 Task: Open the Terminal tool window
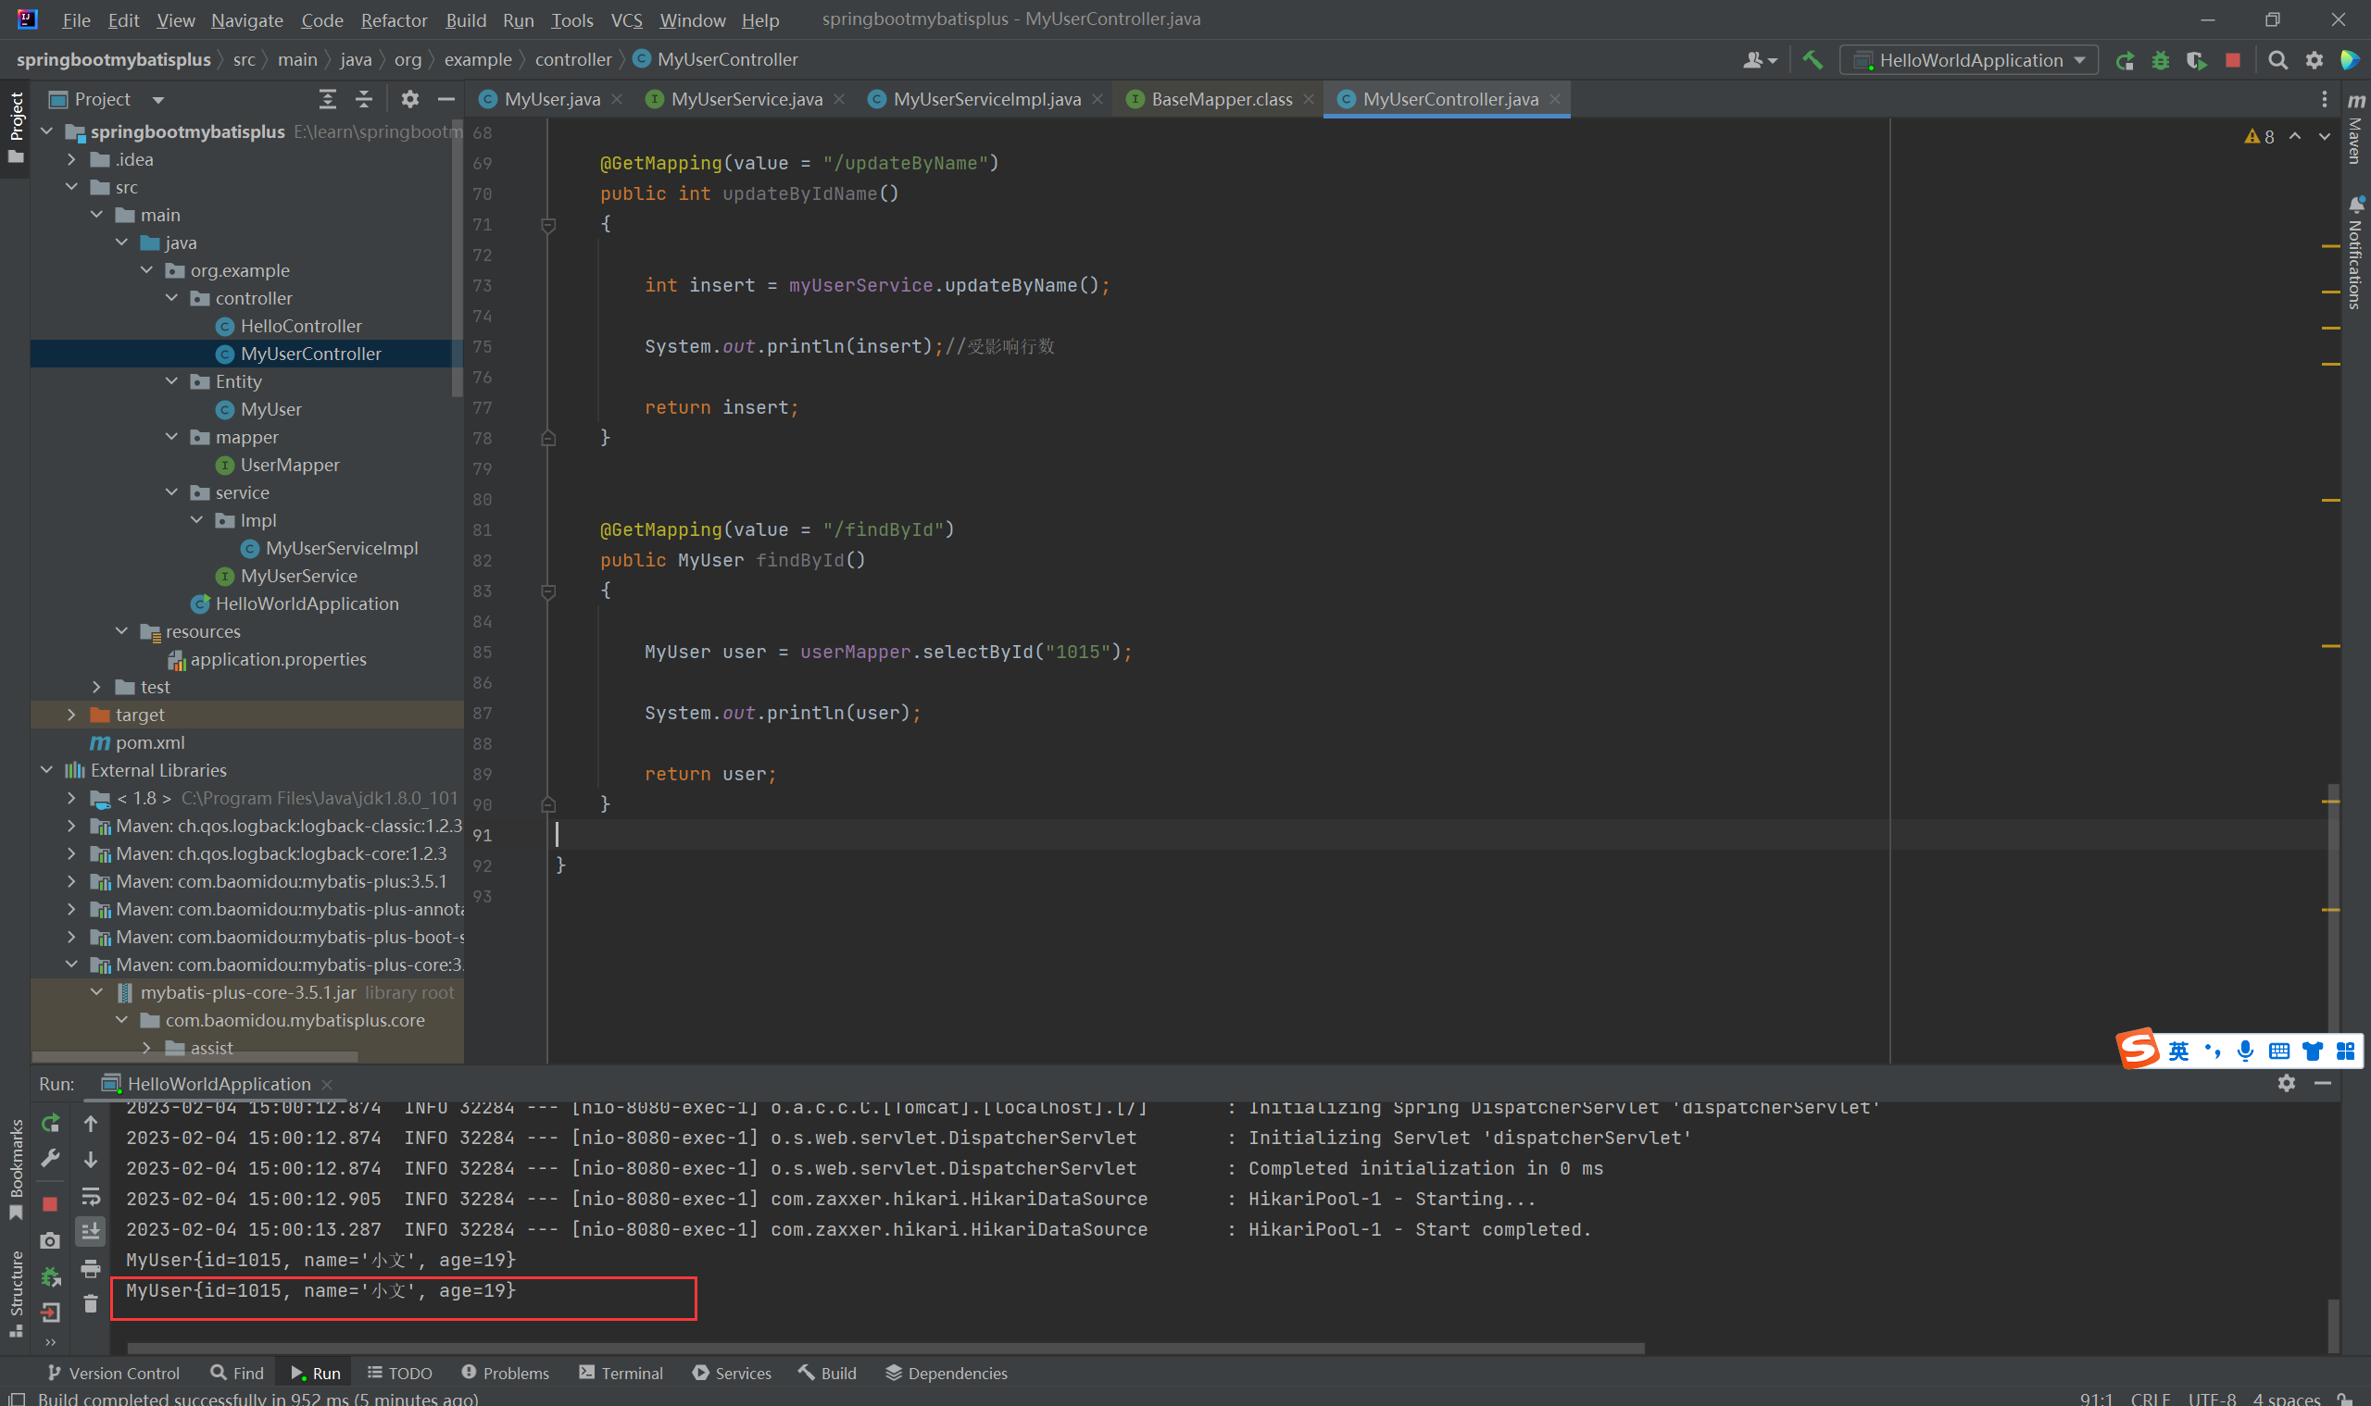click(x=621, y=1373)
